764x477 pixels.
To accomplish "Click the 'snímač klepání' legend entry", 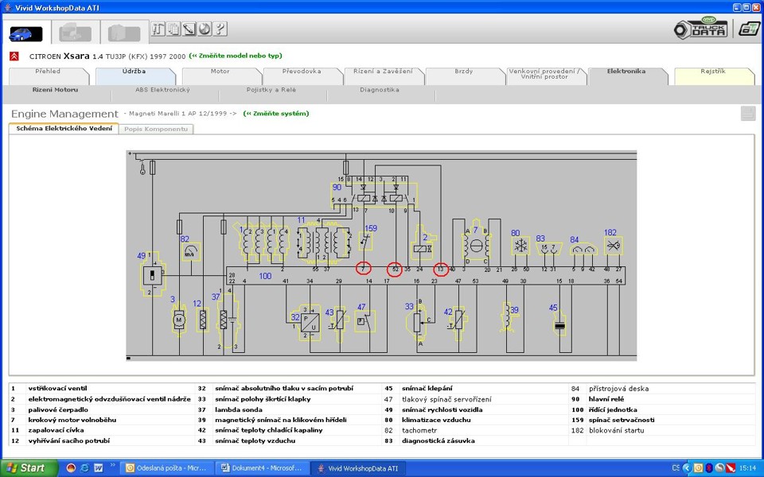I will [x=427, y=389].
